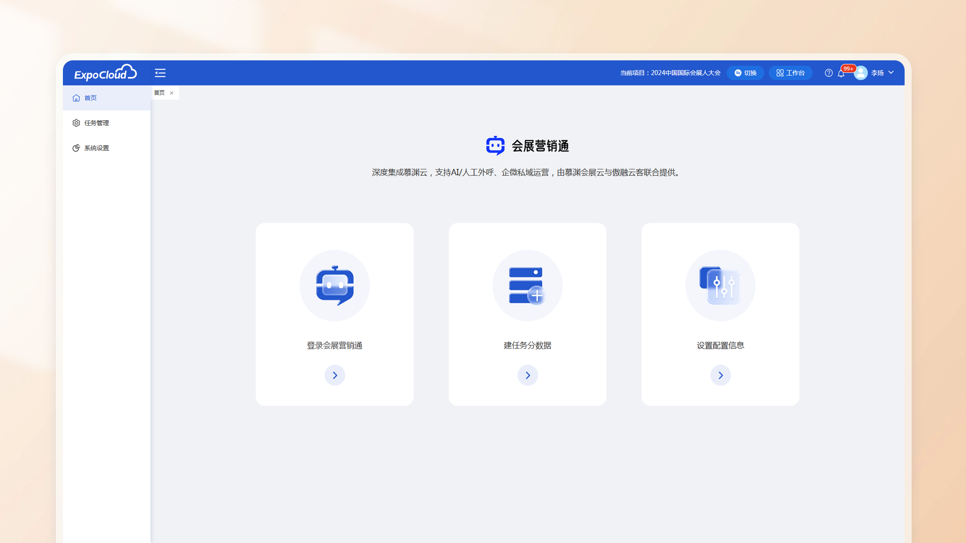
Task: Open notifications via the bell icon
Action: [x=841, y=73]
